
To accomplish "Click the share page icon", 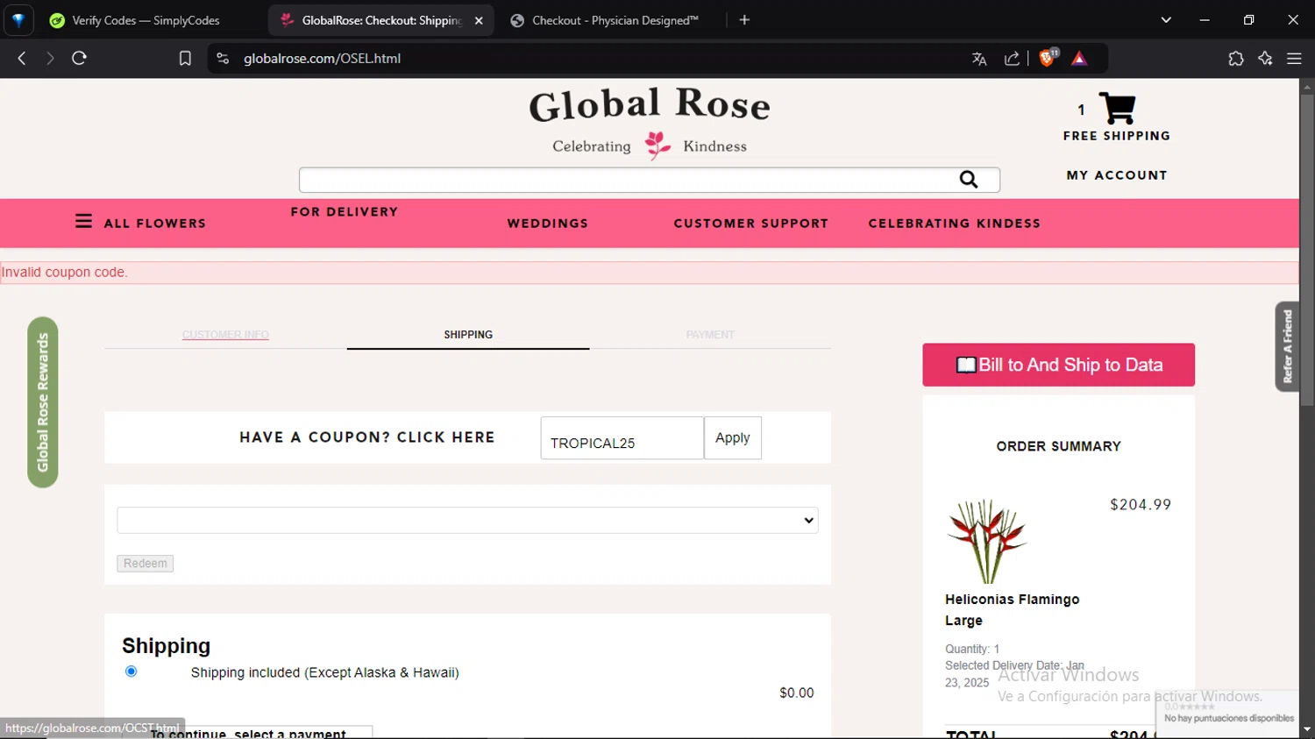I will click(1012, 59).
